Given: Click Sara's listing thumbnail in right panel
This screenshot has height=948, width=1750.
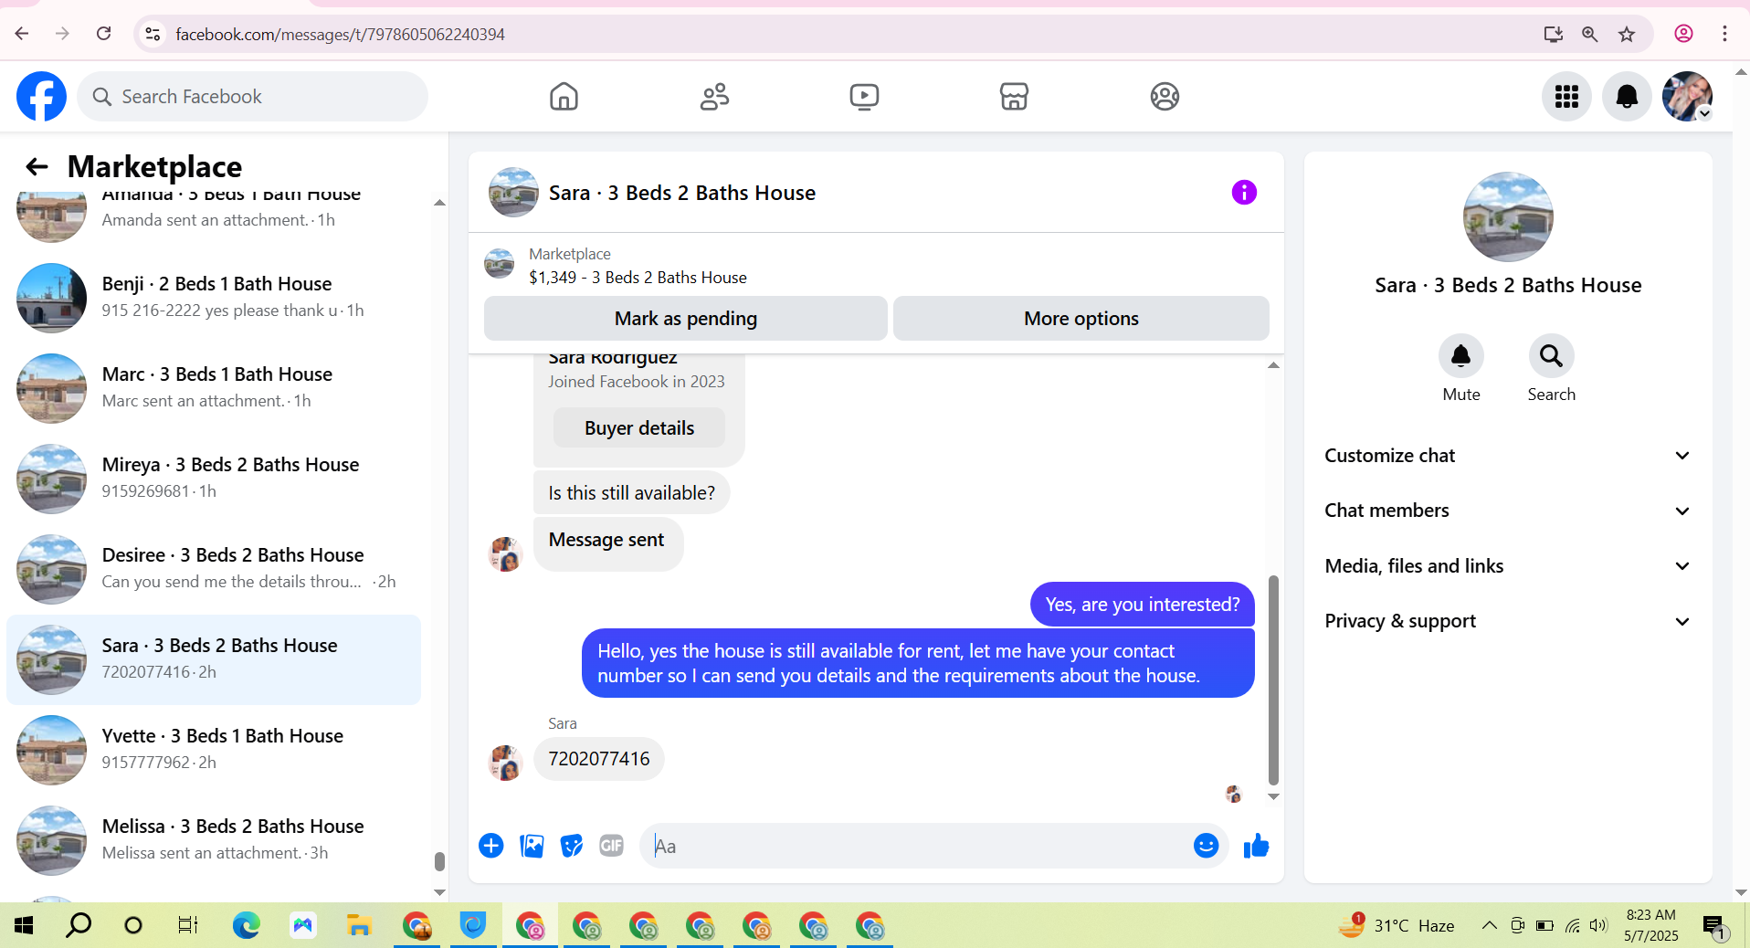Looking at the screenshot, I should coord(1508,217).
